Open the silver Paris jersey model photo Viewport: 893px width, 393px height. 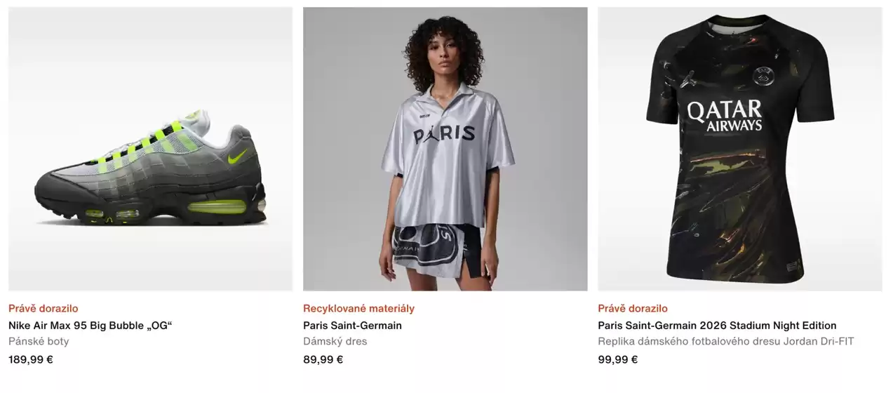pos(445,149)
